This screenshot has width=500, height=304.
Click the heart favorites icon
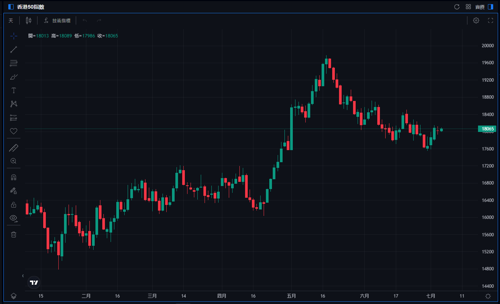[x=14, y=131]
